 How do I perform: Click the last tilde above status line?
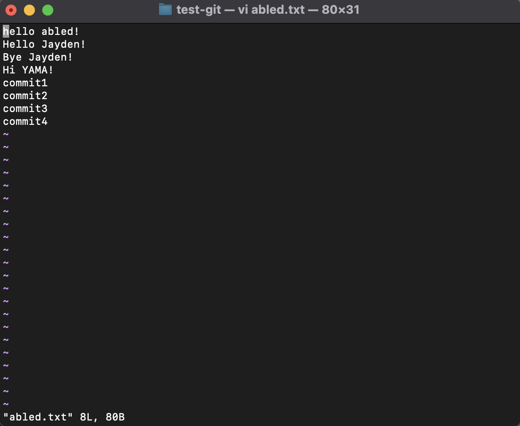click(6, 404)
